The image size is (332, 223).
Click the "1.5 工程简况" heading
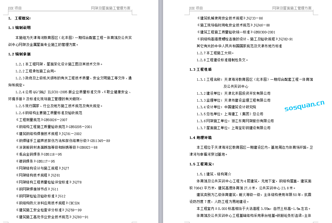[202, 164]
